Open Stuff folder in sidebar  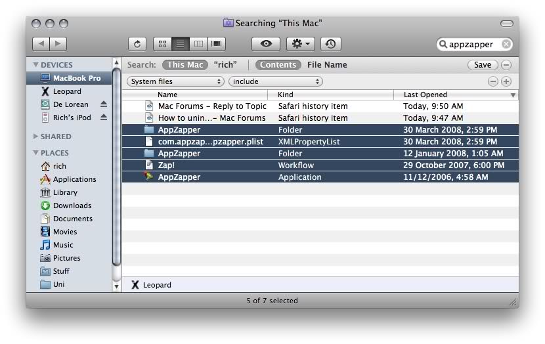69,271
